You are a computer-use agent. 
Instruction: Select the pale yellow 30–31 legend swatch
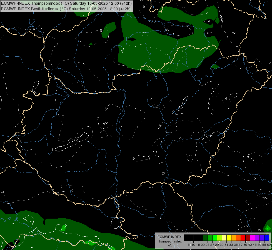[x=224, y=237]
